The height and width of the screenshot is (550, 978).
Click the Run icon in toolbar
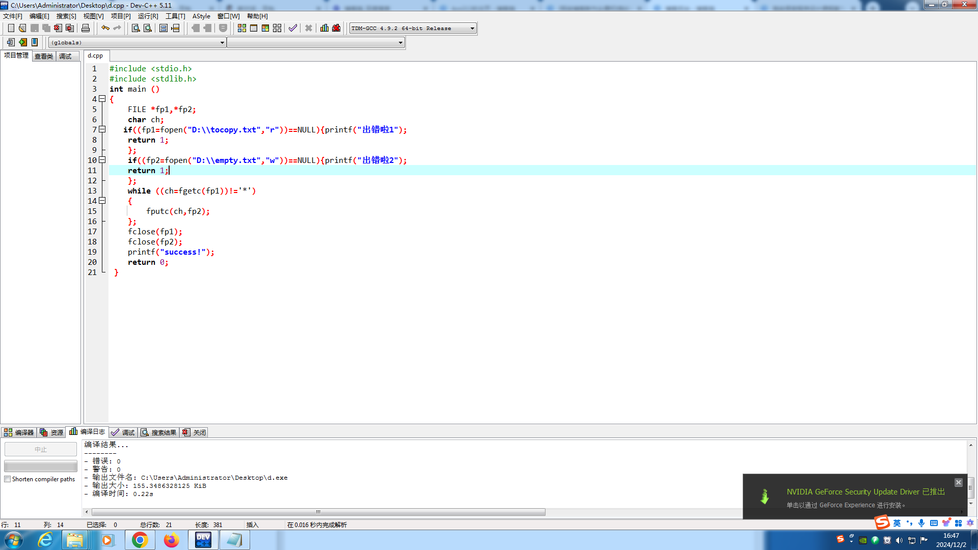[254, 28]
